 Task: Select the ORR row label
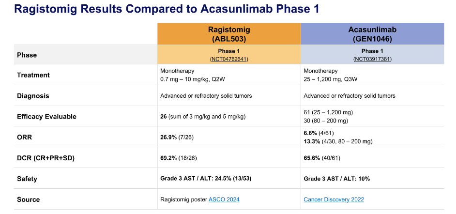25,137
